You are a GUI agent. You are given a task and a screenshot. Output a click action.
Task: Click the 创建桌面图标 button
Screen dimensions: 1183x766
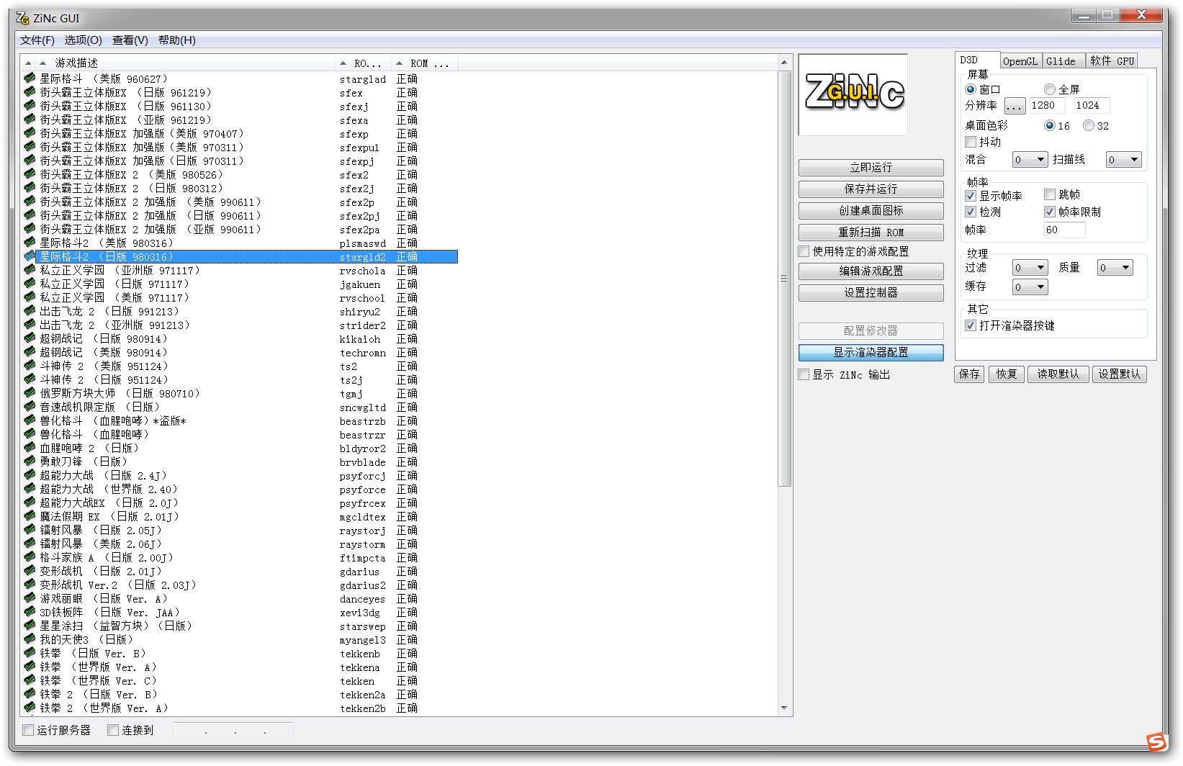871,210
